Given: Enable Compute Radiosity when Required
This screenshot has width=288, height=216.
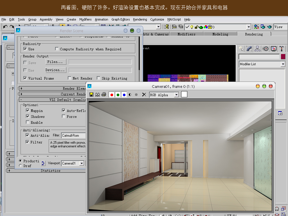Looking at the screenshot, I should tap(57, 49).
